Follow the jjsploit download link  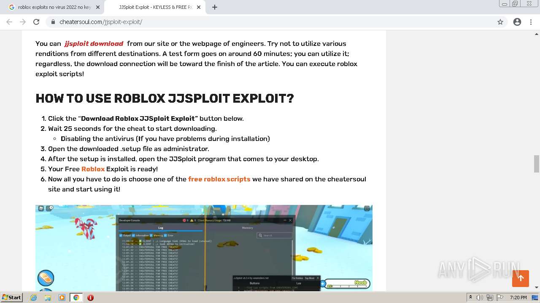(94, 43)
